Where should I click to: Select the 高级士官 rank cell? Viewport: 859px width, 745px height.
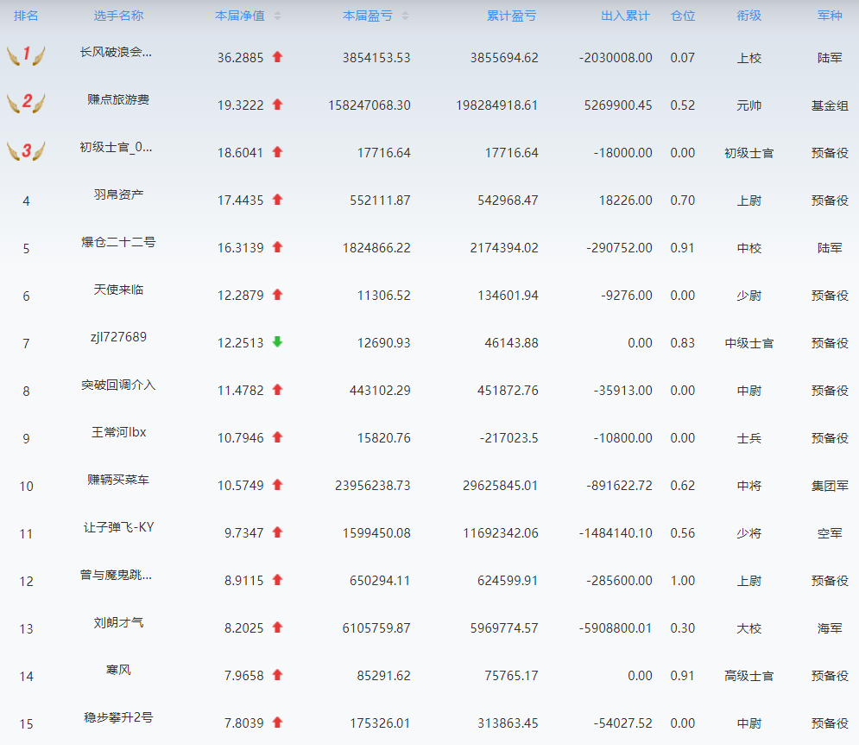point(748,676)
